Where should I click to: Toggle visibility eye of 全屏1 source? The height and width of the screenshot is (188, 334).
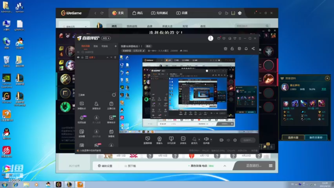coord(78,57)
